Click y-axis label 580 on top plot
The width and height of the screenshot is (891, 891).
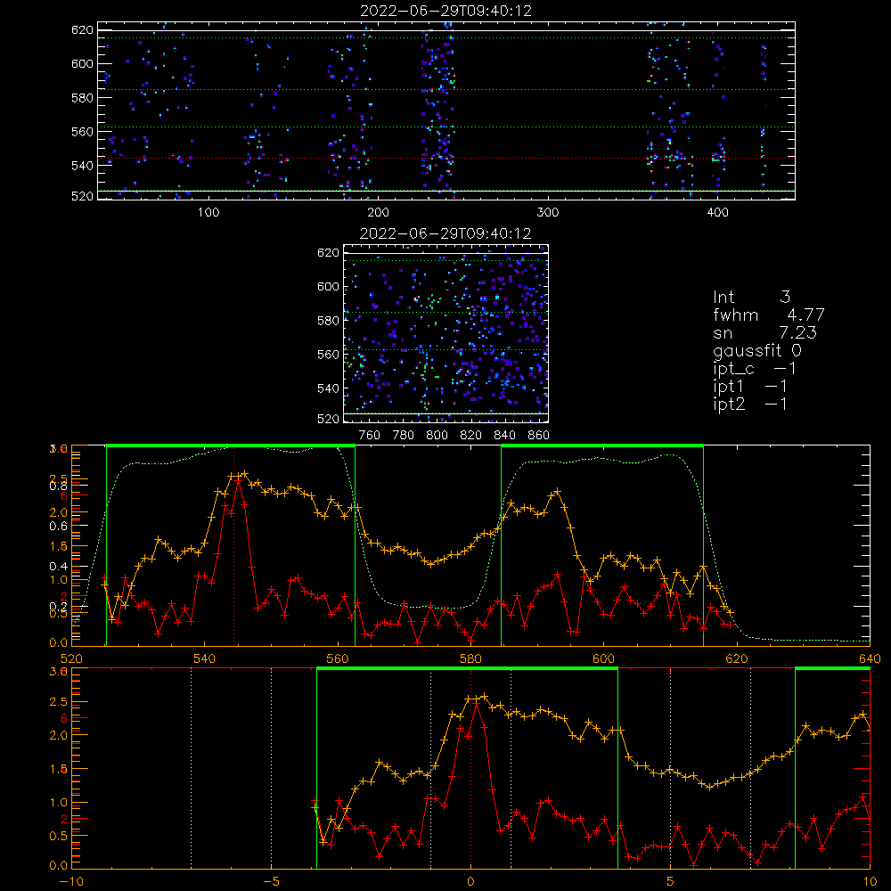(82, 98)
